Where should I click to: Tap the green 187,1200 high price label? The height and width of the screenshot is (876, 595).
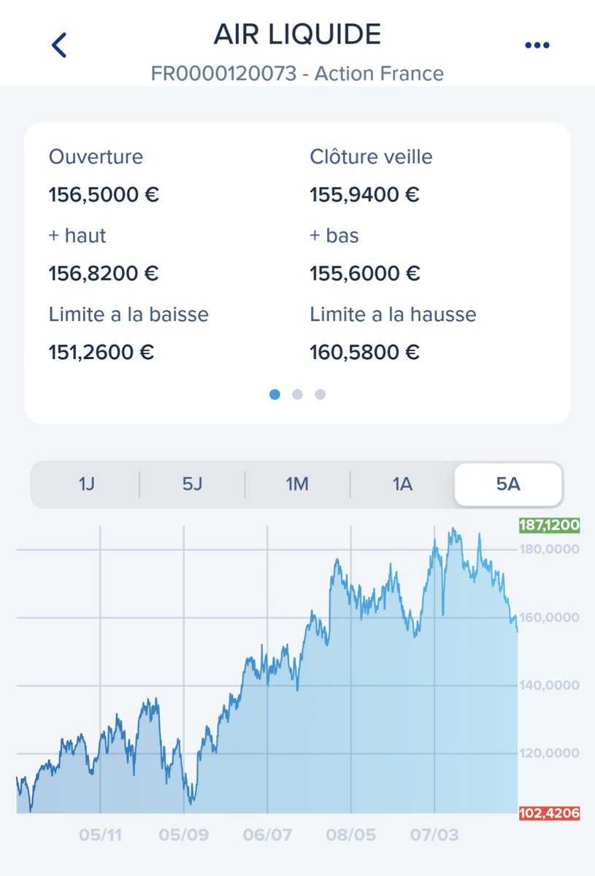tap(549, 525)
